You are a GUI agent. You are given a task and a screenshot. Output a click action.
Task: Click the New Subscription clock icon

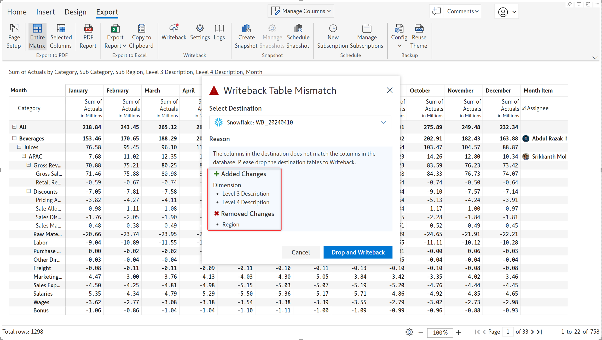tap(333, 29)
